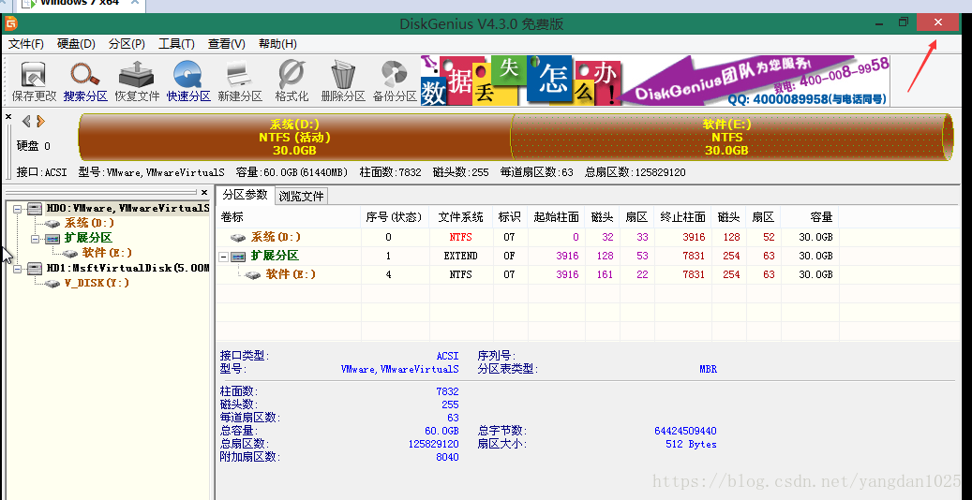Open the 硬盘(D) menu
The height and width of the screenshot is (500, 972).
(76, 44)
